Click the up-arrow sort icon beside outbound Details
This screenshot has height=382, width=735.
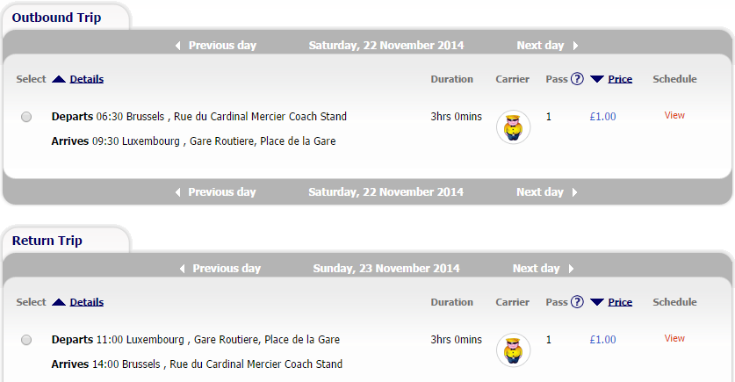click(x=59, y=79)
